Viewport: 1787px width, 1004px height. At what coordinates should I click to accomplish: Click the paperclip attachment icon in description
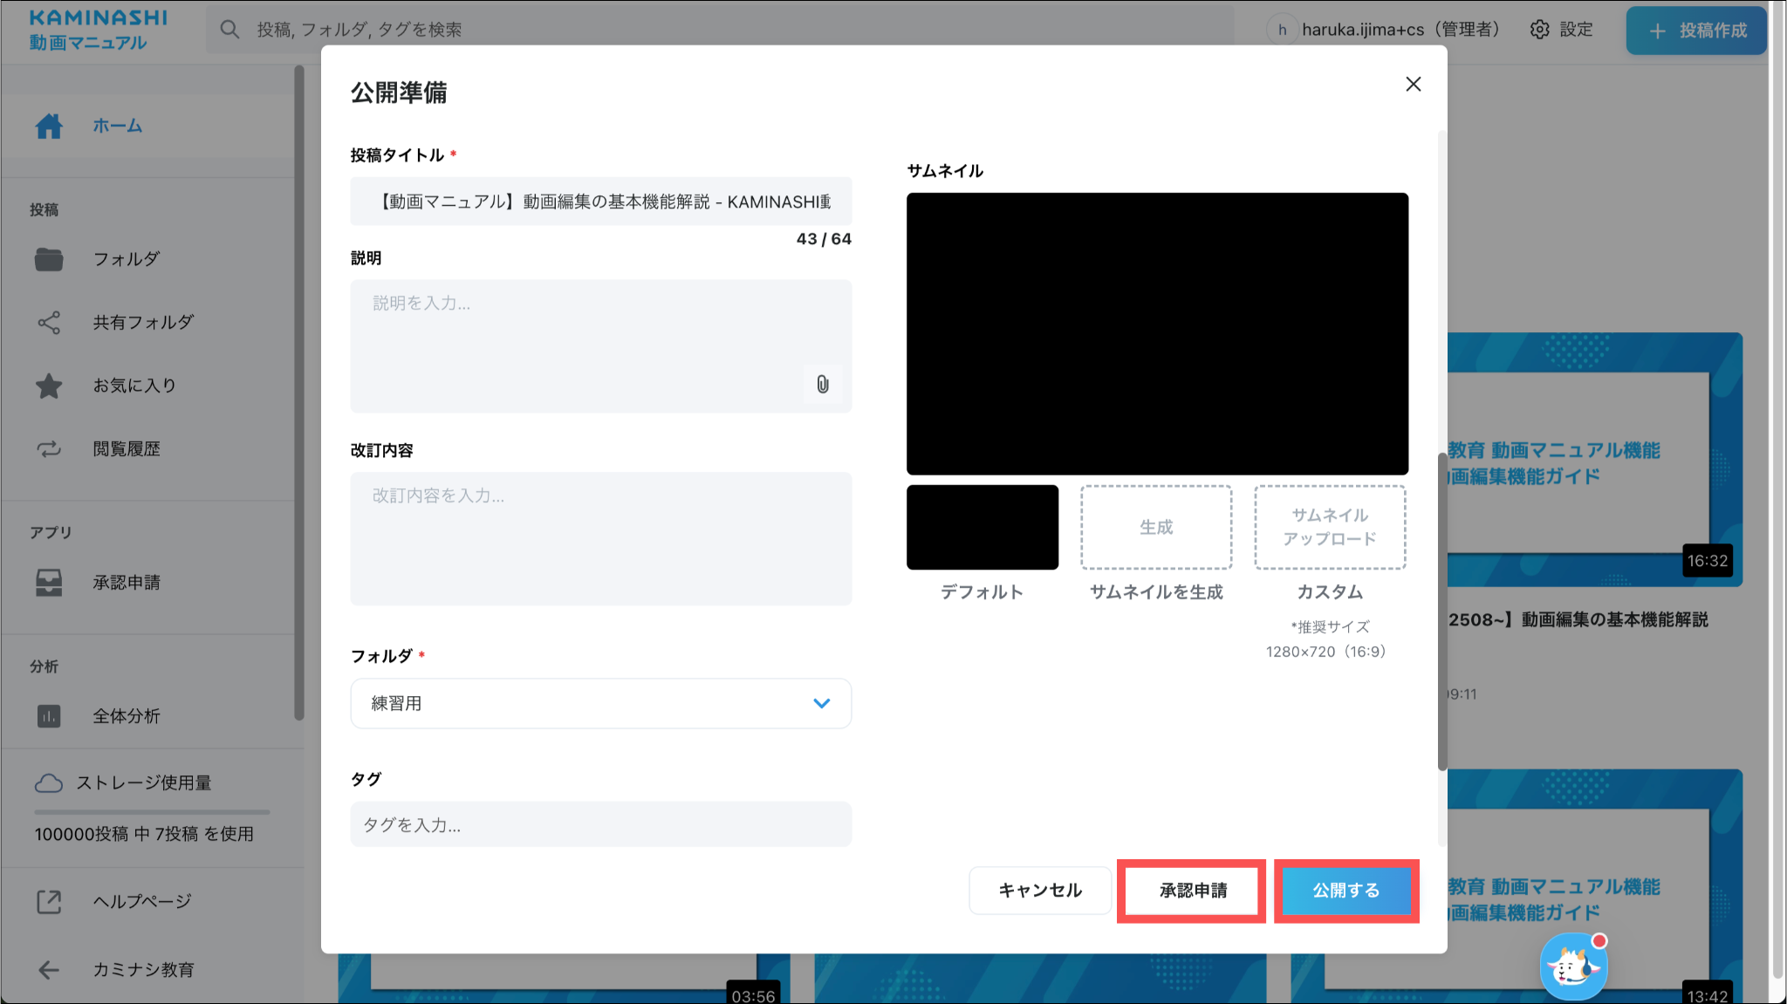[822, 385]
